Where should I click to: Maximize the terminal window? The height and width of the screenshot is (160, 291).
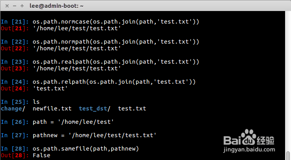[x=22, y=6]
